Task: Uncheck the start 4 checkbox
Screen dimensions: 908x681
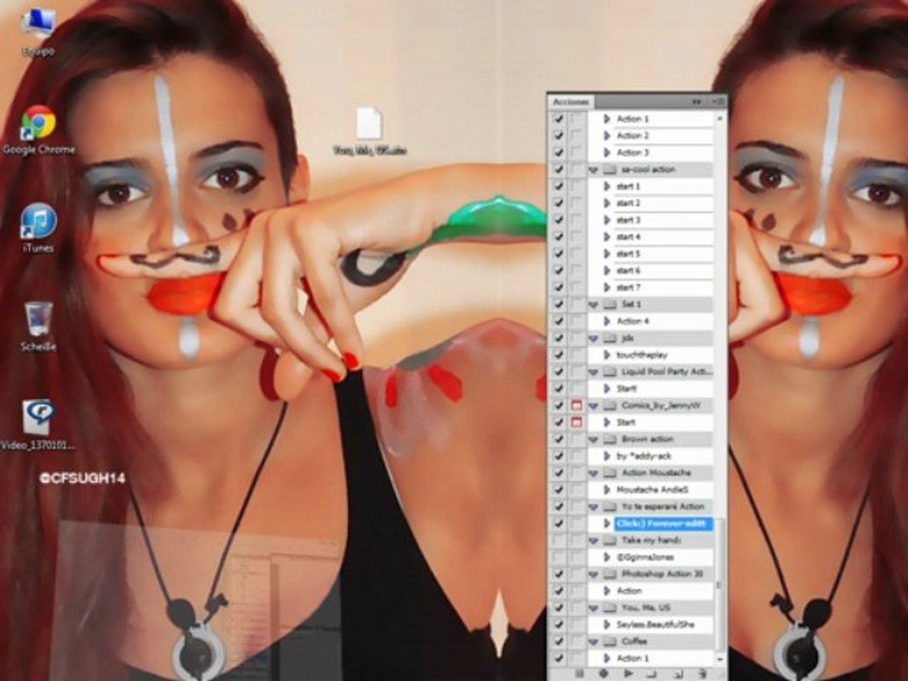Action: point(559,237)
